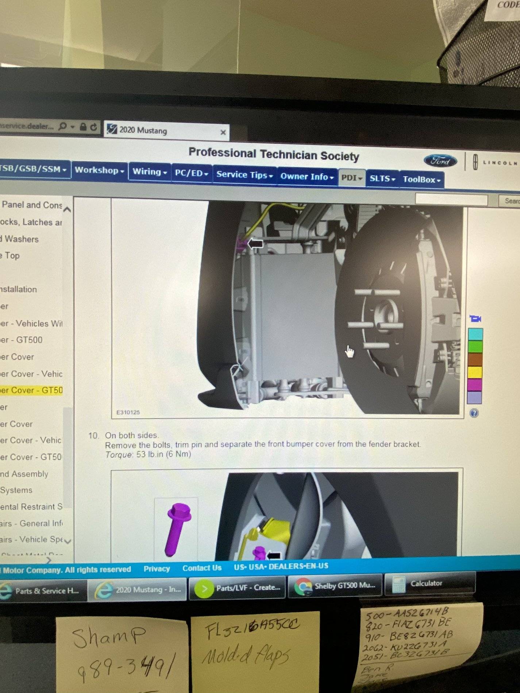Click the blue camera view icon

coord(475,318)
